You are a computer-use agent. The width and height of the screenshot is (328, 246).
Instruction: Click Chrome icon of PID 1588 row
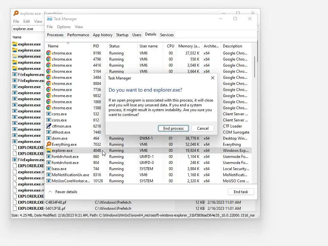[49, 108]
